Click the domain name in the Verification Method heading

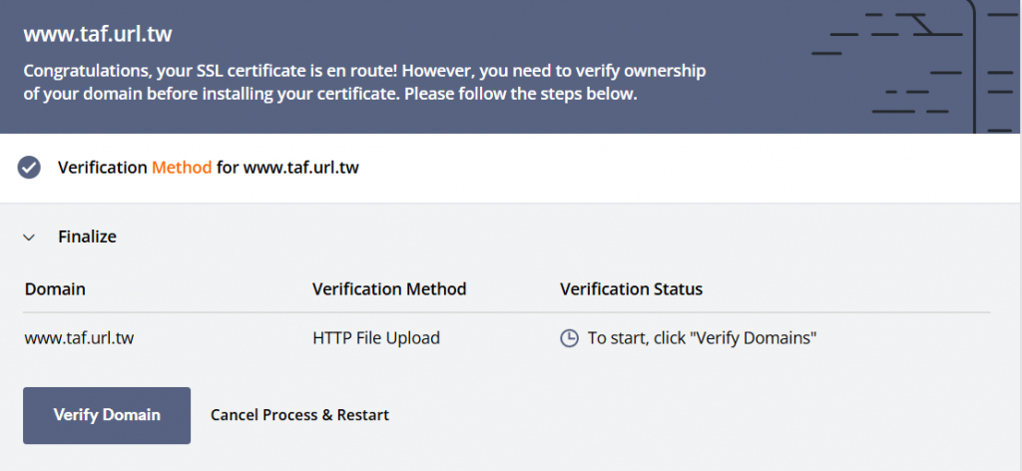300,168
